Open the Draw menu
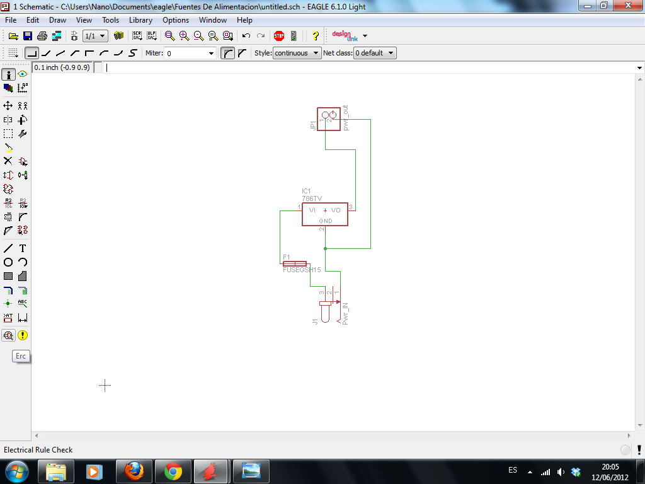The height and width of the screenshot is (484, 645). (57, 20)
